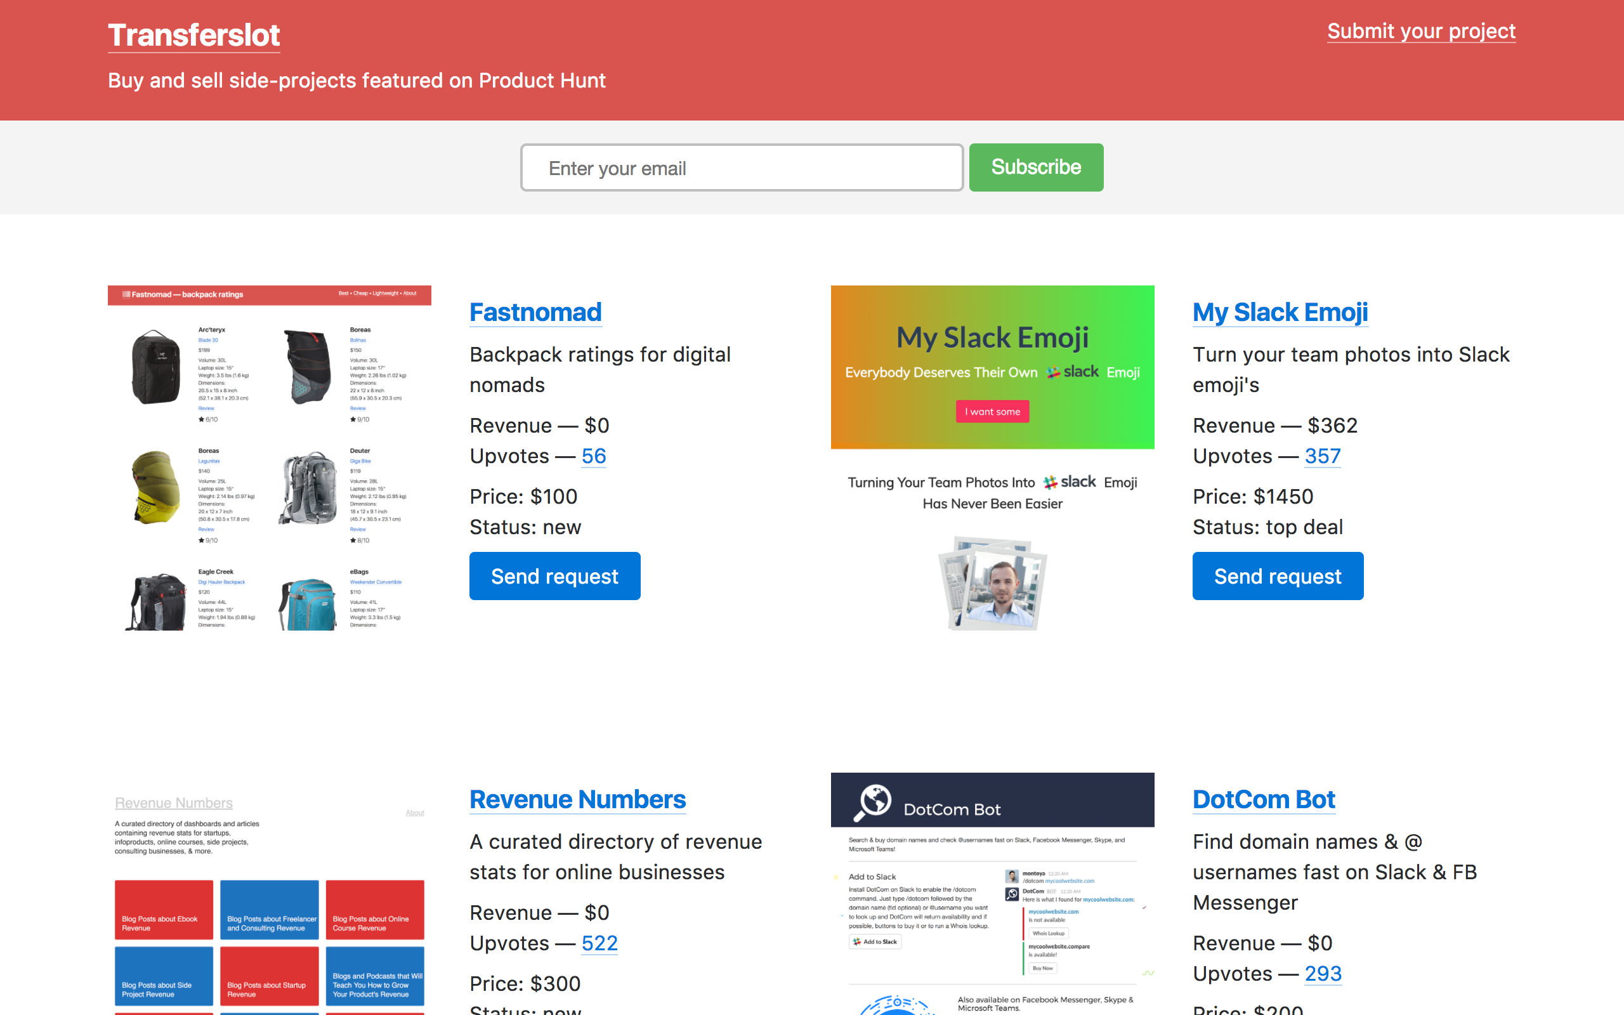Image resolution: width=1624 pixels, height=1015 pixels.
Task: Send request for Fastnomad
Action: point(554,576)
